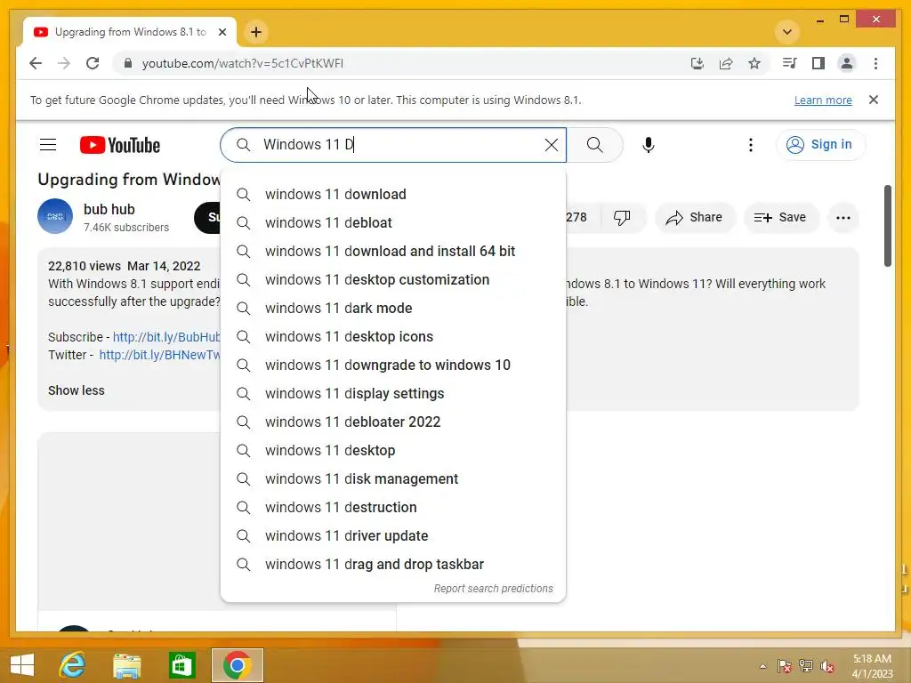911x683 pixels.
Task: Click the taskbar clock showing 5:18 AM
Action: (872, 666)
